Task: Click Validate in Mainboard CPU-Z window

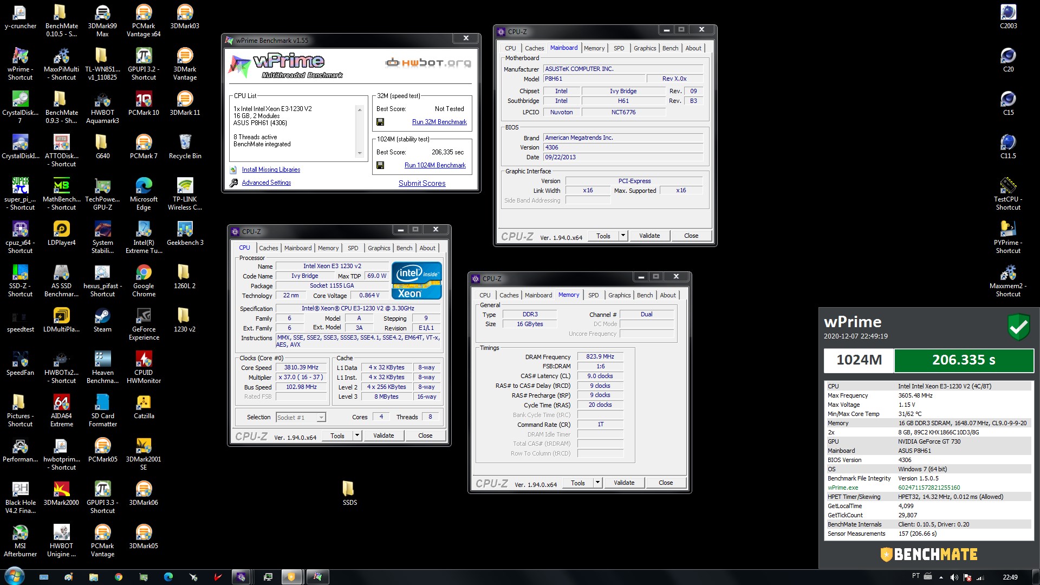Action: 649,236
